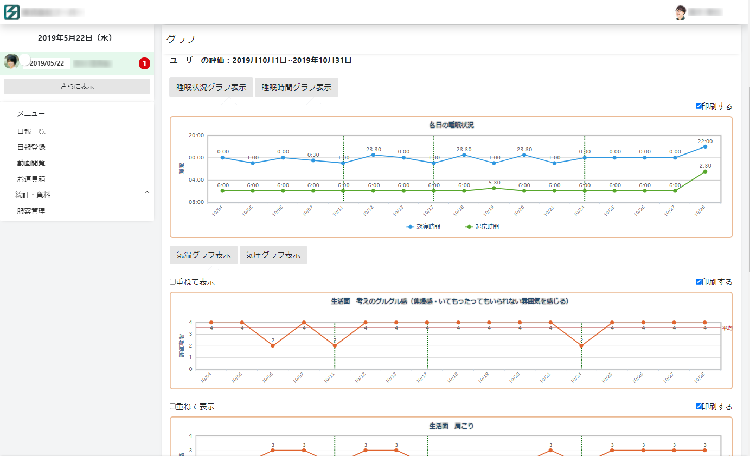
Task: Expand list with さらに表示 button
Action: [x=77, y=87]
